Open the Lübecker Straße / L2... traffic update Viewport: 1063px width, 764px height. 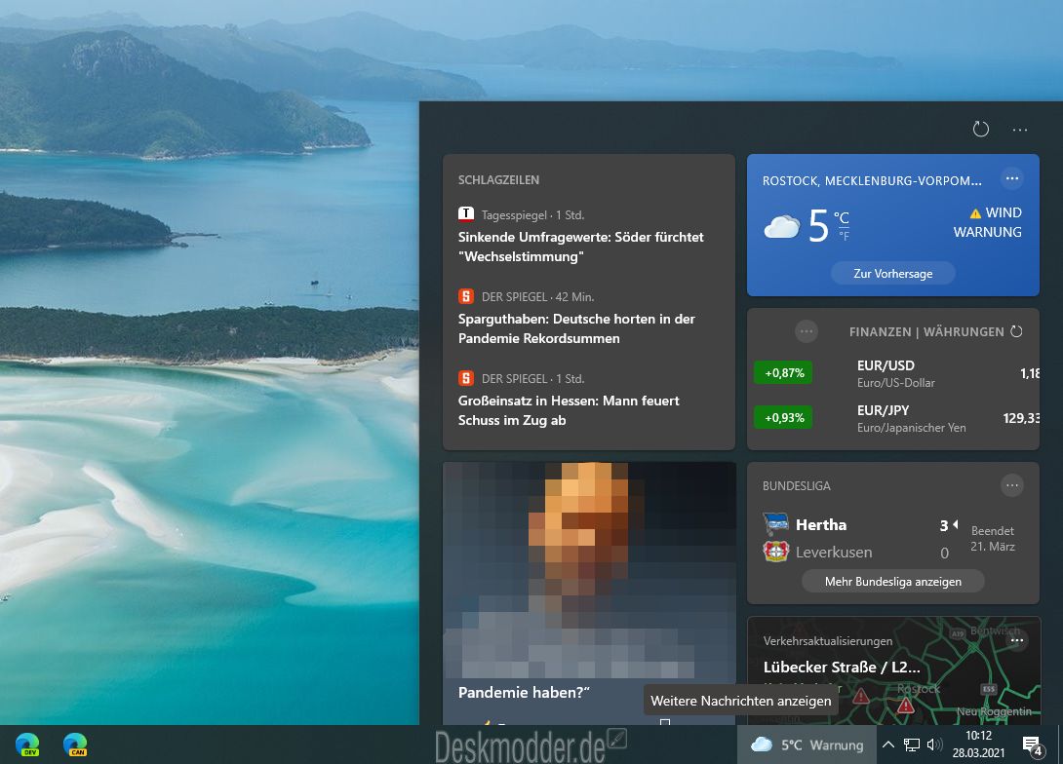click(842, 668)
